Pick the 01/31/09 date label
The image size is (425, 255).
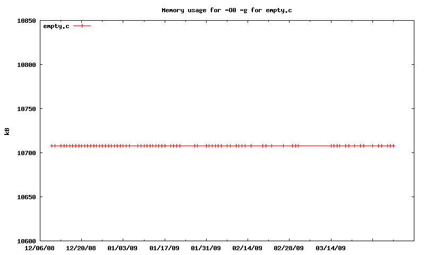[x=206, y=248]
